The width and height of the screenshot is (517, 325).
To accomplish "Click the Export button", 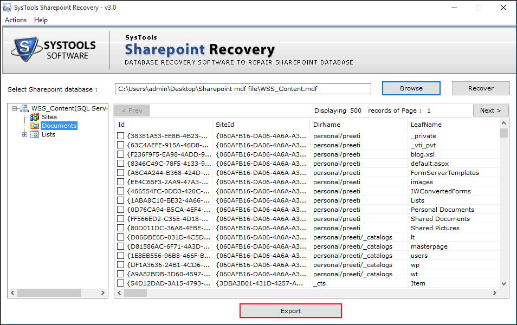I will point(290,311).
